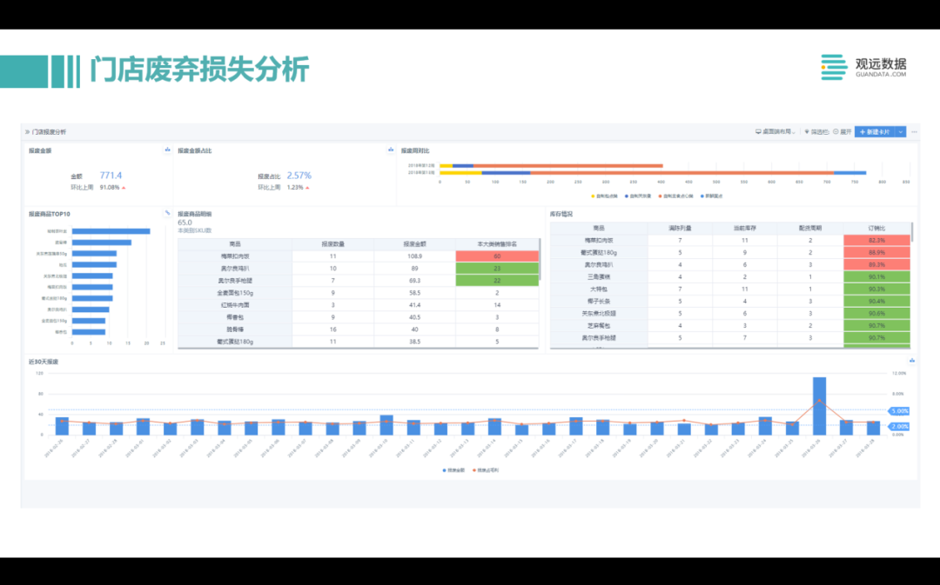Image resolution: width=940 pixels, height=585 pixels.
Task: Expand the filter bar with 展开
Action: tap(843, 132)
